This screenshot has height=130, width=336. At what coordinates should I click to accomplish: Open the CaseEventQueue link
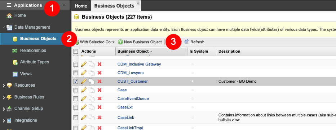pos(133,98)
